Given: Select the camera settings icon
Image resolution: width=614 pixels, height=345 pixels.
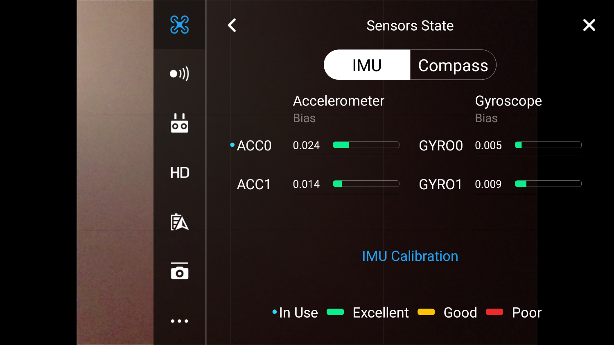Looking at the screenshot, I should [x=179, y=271].
